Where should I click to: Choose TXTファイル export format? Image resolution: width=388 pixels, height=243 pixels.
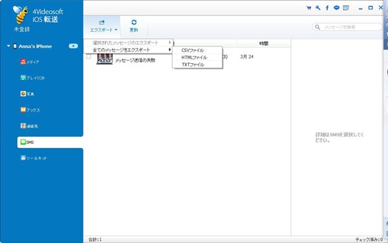pos(197,64)
